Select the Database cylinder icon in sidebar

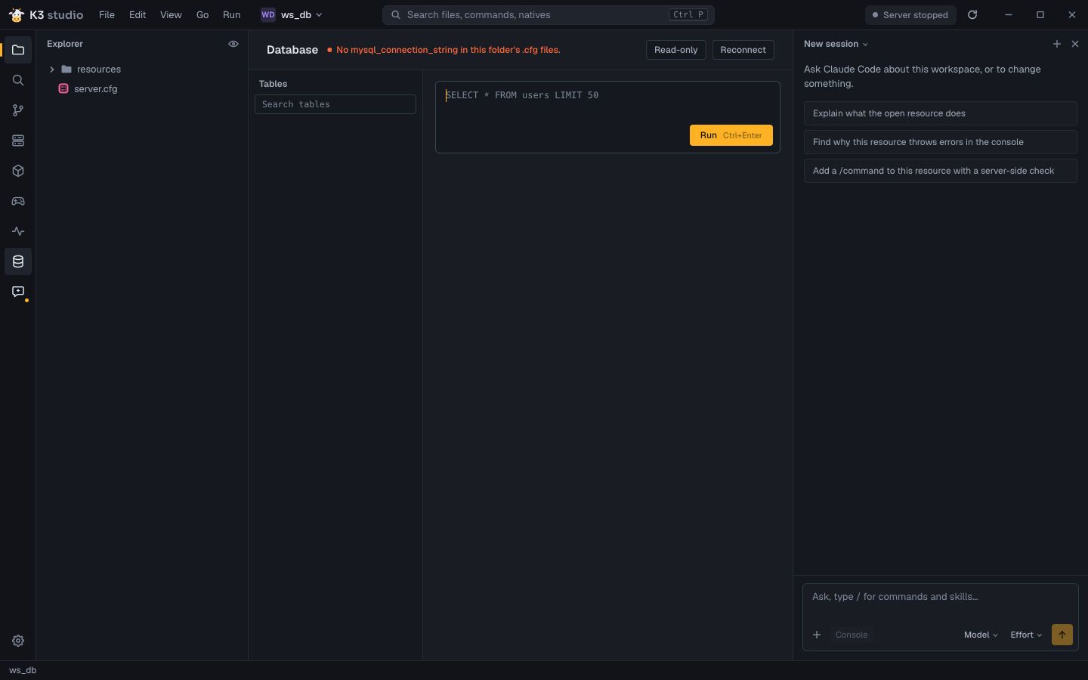point(18,261)
